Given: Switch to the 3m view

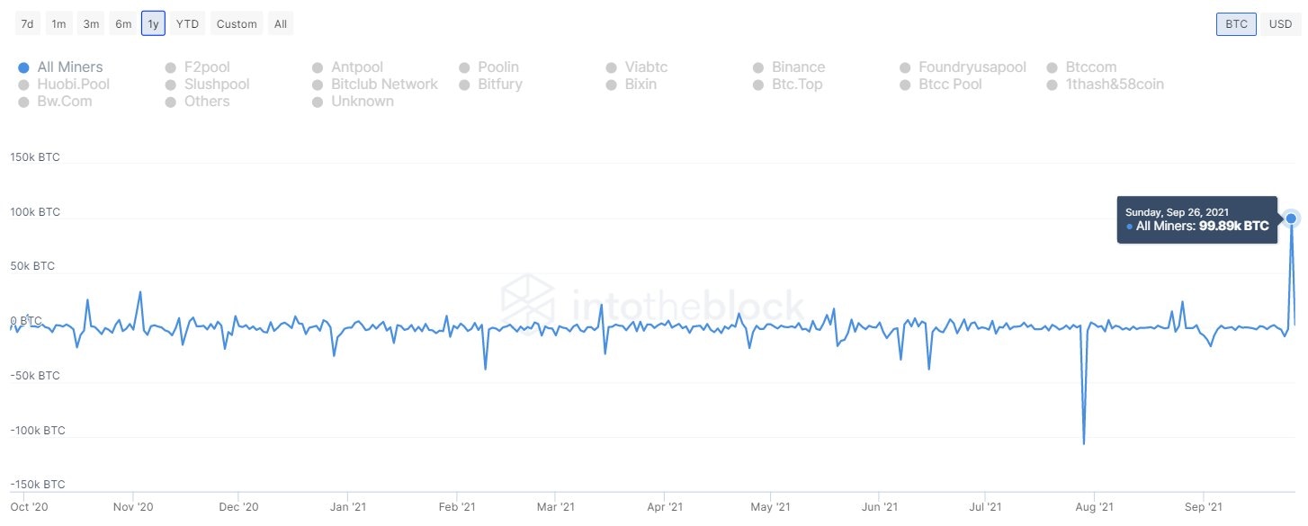Looking at the screenshot, I should (91, 23).
